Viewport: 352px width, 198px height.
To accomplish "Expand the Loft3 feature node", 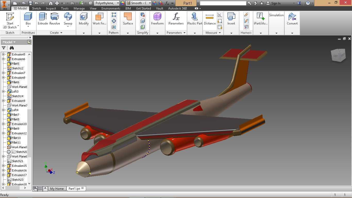I will [3, 92].
